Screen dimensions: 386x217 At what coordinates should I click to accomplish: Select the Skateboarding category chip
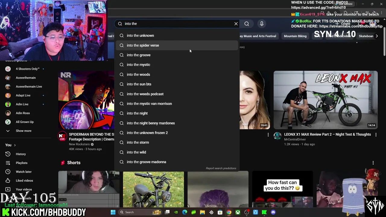[x=365, y=36]
